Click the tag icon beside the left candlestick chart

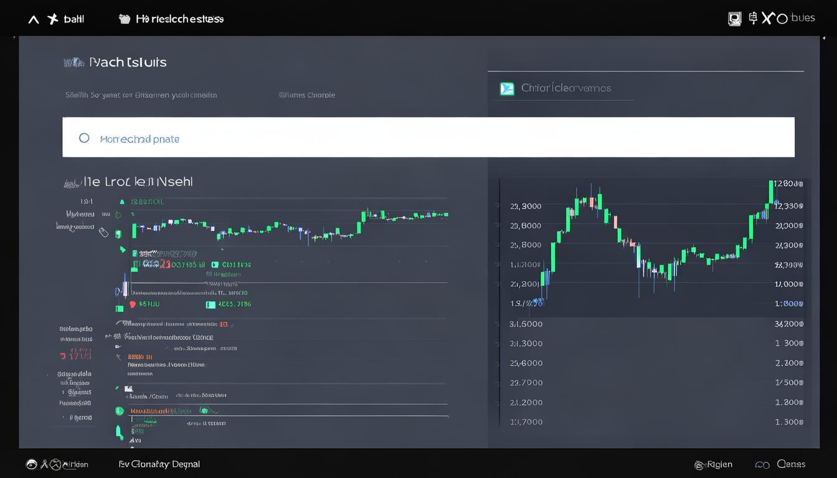click(x=104, y=233)
